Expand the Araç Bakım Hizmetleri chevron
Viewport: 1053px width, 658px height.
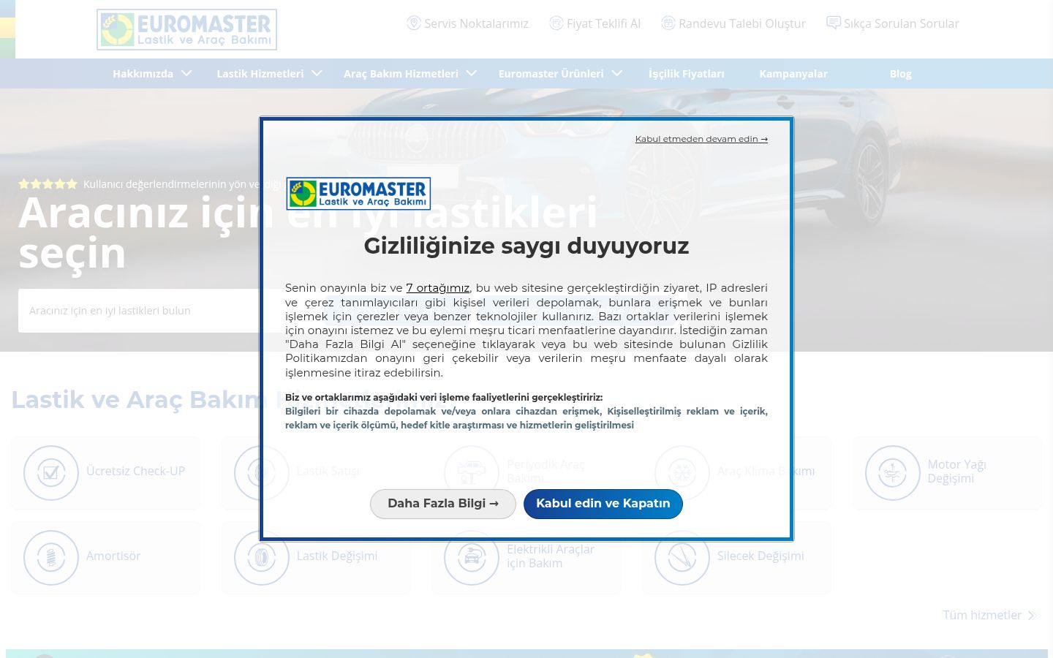point(472,73)
